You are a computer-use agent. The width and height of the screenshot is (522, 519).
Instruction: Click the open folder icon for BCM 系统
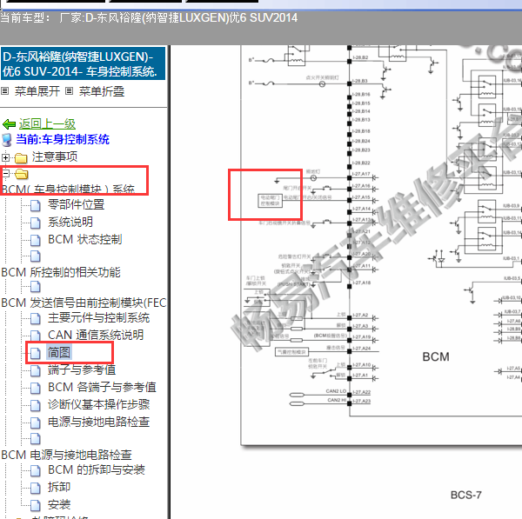click(x=21, y=174)
